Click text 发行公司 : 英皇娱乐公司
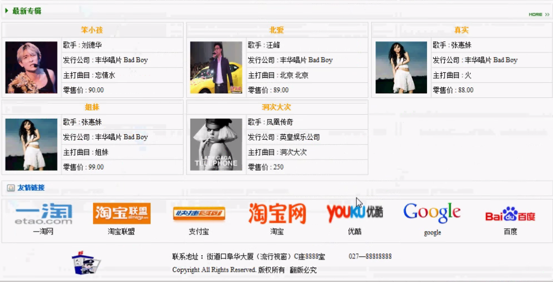This screenshot has width=553, height=282. [284, 137]
